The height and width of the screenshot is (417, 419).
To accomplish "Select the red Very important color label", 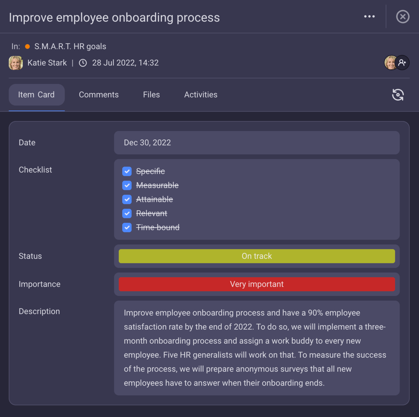I will 257,284.
